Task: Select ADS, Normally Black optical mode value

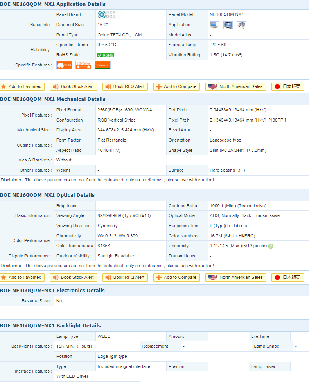Action: point(244,215)
